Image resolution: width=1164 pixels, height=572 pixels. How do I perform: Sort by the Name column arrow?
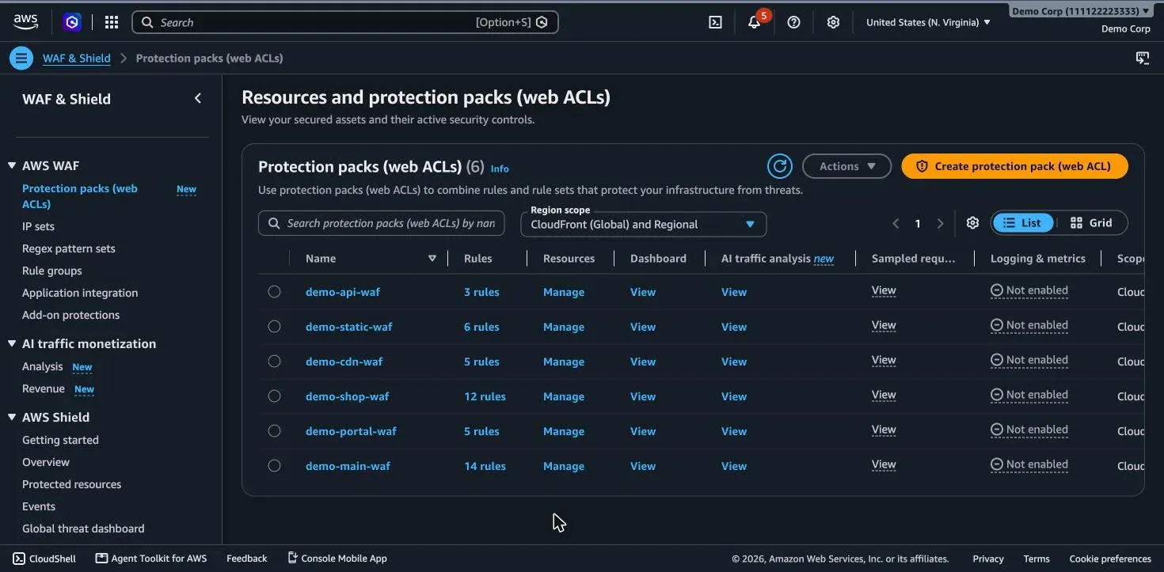point(432,259)
